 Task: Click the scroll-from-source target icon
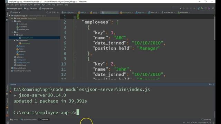tap(47, 12)
